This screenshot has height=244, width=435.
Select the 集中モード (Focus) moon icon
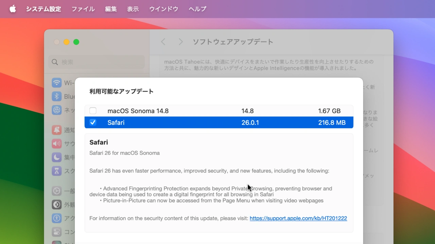57,157
